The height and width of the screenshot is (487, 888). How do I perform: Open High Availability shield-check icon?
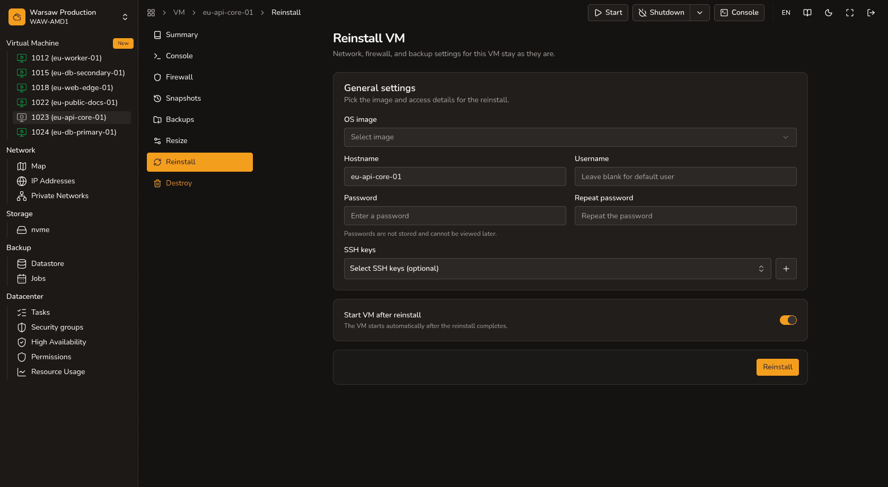[x=22, y=342]
